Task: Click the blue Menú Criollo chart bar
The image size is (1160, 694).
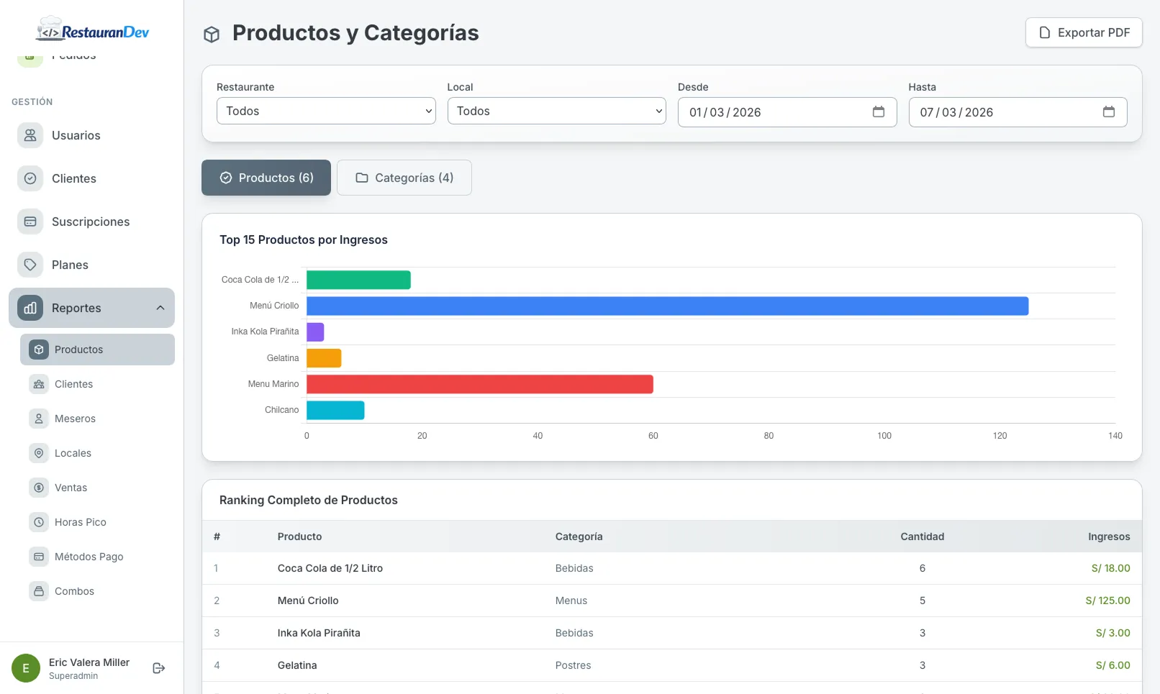Action: coord(667,306)
